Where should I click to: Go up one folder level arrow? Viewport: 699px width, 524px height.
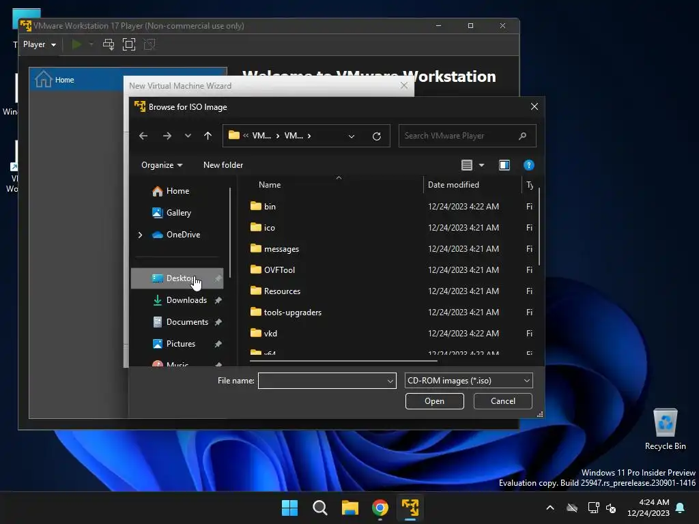pyautogui.click(x=208, y=136)
